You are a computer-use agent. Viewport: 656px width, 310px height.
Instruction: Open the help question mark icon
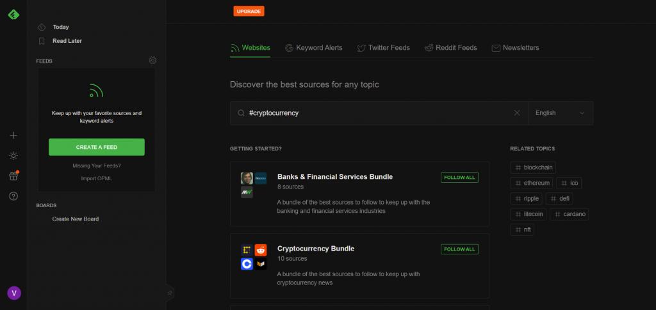pyautogui.click(x=13, y=196)
